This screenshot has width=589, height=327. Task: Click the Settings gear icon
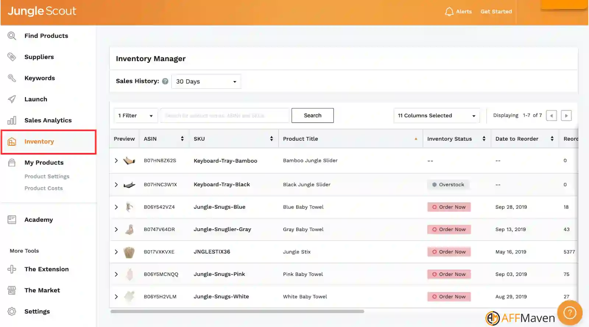(12, 312)
